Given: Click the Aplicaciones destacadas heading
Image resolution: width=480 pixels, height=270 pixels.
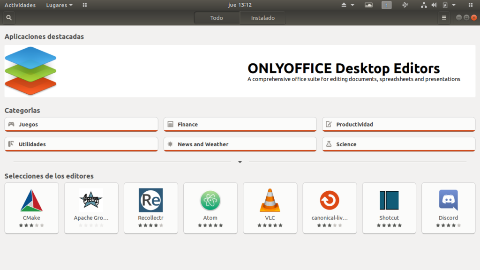Looking at the screenshot, I should click(x=44, y=37).
